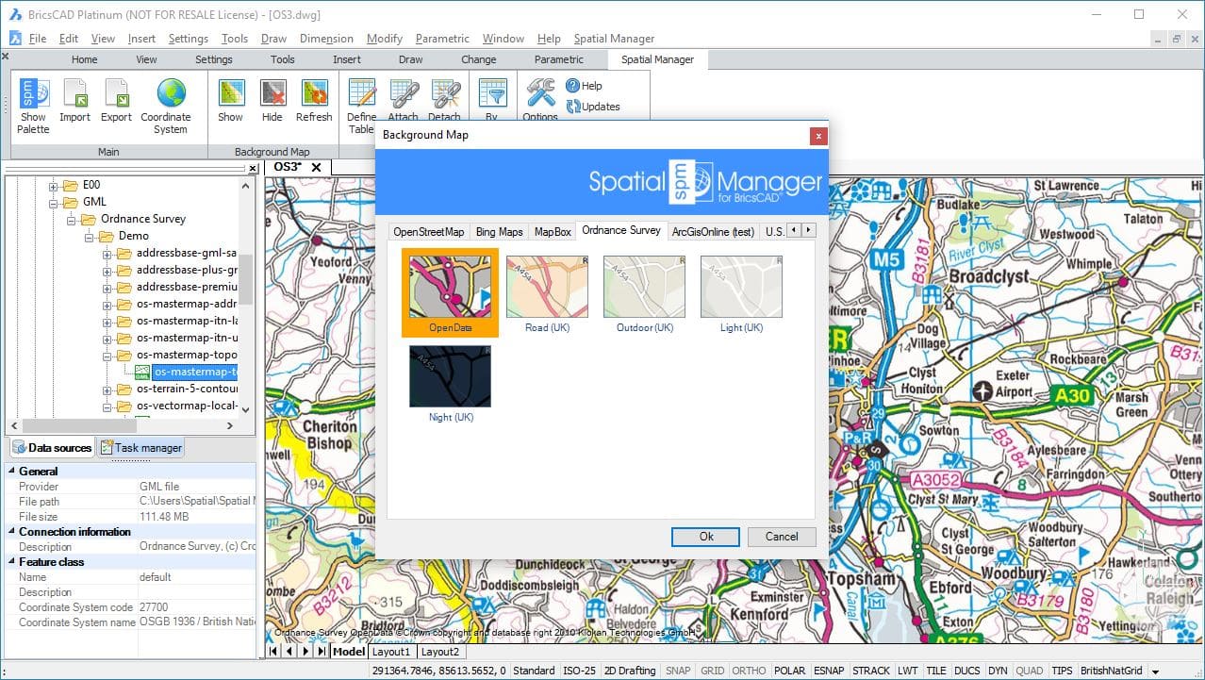Toggle STRACK in status bar
The height and width of the screenshot is (680, 1205).
[x=871, y=671]
